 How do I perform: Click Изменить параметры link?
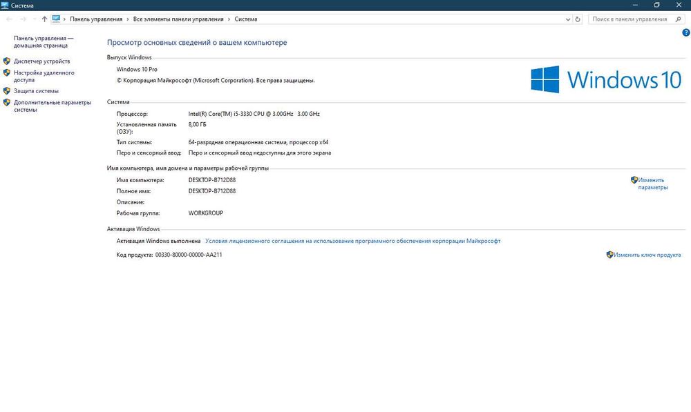point(653,184)
